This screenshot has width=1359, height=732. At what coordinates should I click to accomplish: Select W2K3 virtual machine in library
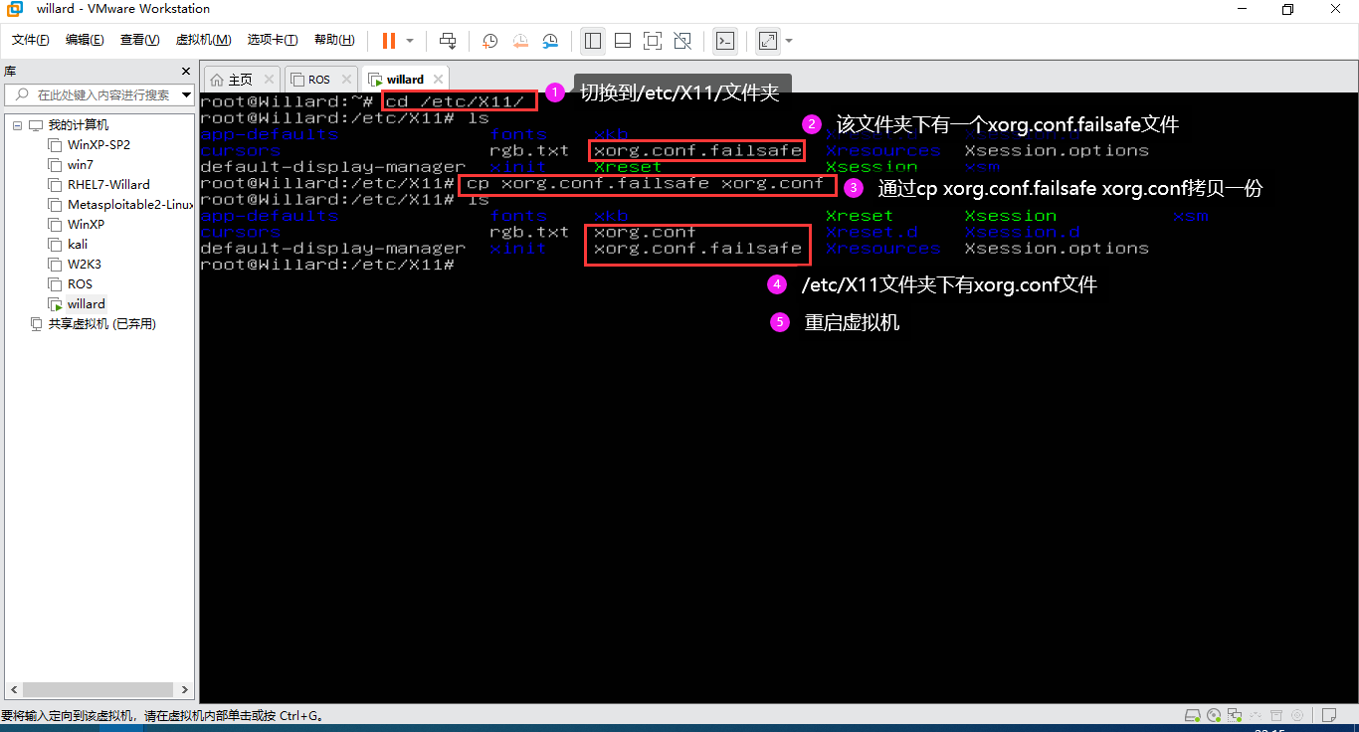84,265
